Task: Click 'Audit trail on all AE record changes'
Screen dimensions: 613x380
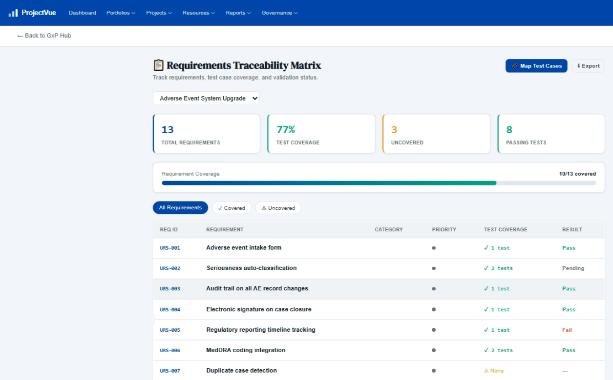Action: [x=257, y=289]
